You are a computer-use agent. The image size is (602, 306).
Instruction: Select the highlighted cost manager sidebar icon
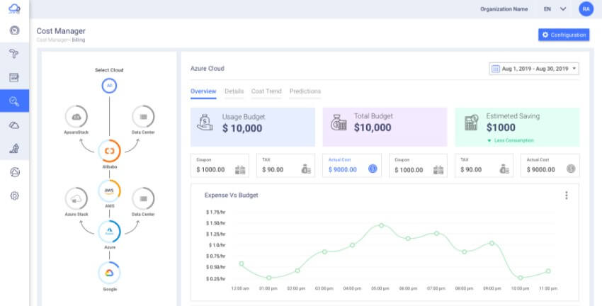[x=14, y=101]
